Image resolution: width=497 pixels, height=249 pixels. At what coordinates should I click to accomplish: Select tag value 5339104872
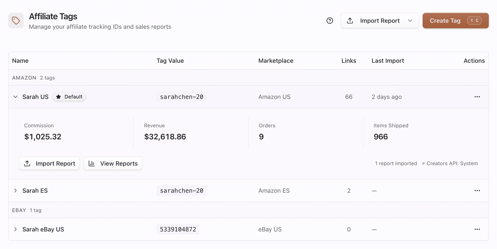pos(178,229)
